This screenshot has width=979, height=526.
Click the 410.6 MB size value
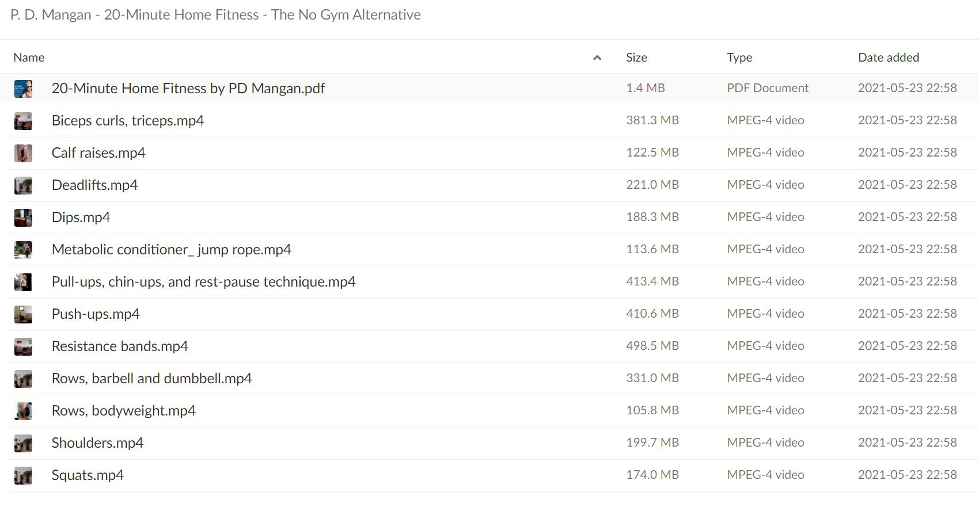(x=652, y=314)
